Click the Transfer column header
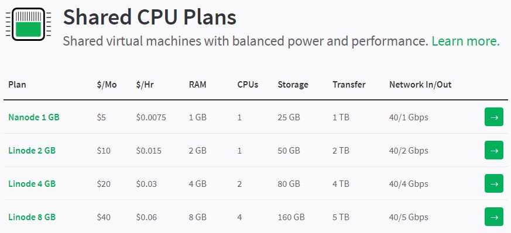 (x=349, y=85)
